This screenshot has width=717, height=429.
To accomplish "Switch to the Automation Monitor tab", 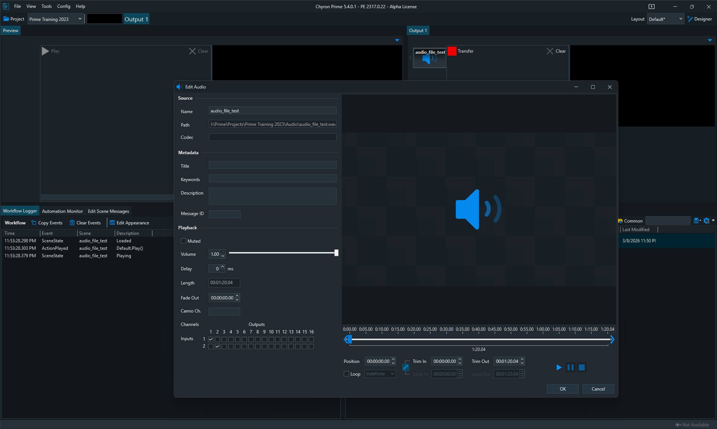I will pos(62,211).
